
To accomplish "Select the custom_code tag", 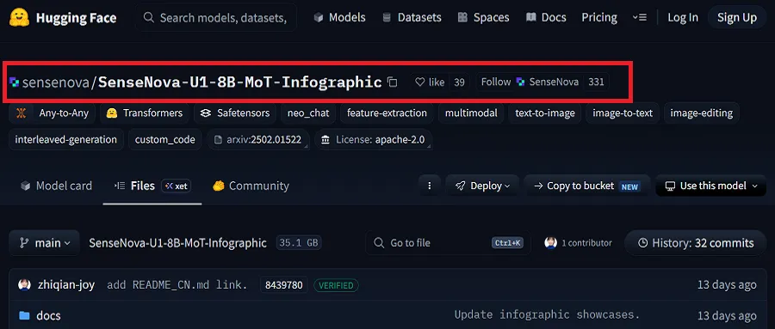I will [165, 140].
